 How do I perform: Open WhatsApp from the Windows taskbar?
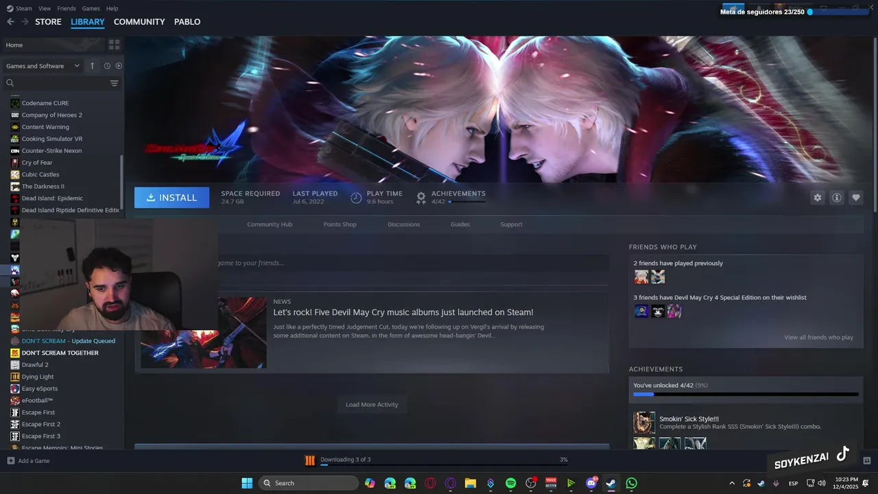coord(631,483)
